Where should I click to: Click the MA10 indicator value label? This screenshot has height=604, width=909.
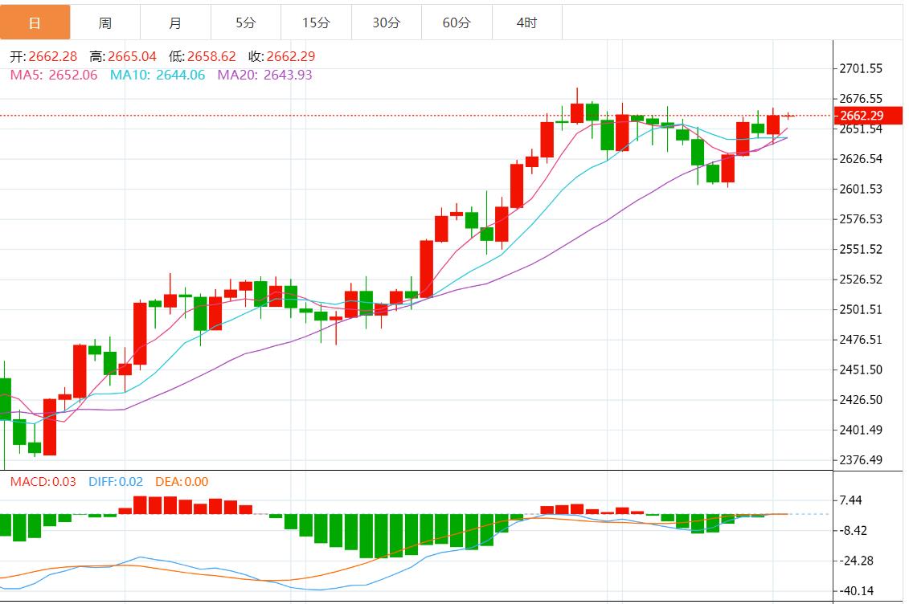coord(157,75)
